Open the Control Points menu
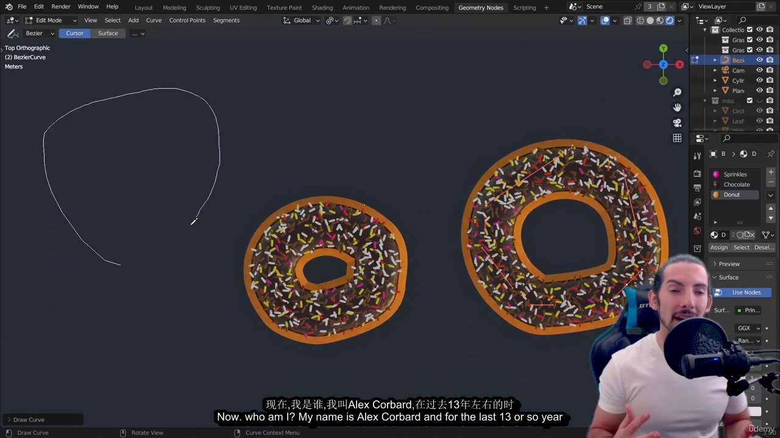This screenshot has height=438, width=780. tap(187, 20)
